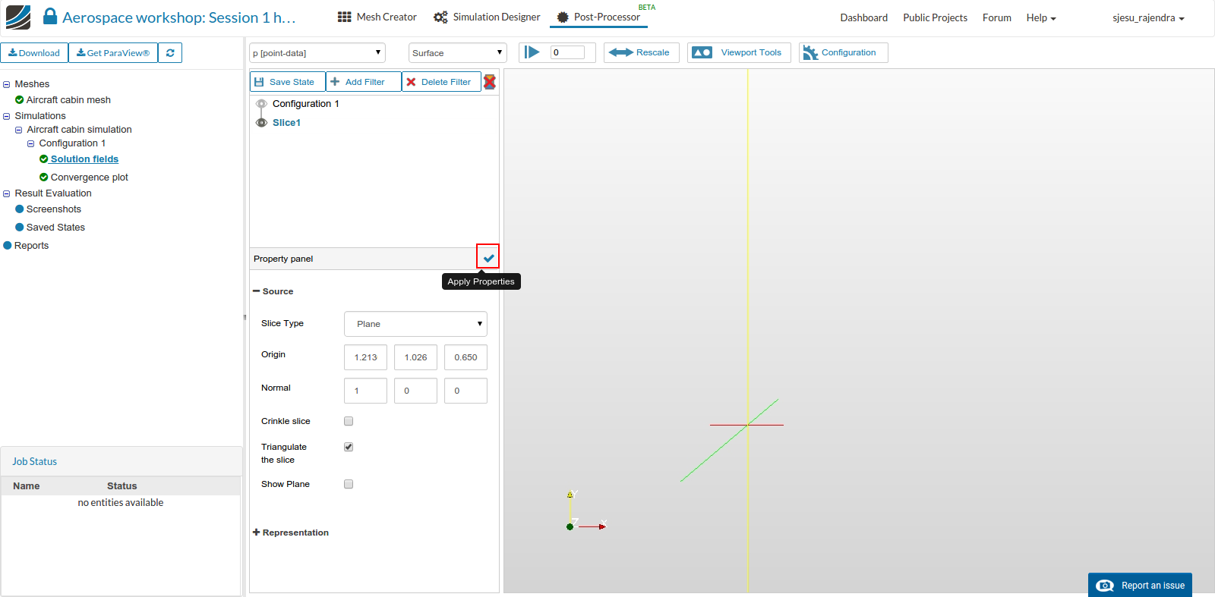1215x597 pixels.
Task: Click the Screenshots blue dot icon
Action: coord(20,209)
